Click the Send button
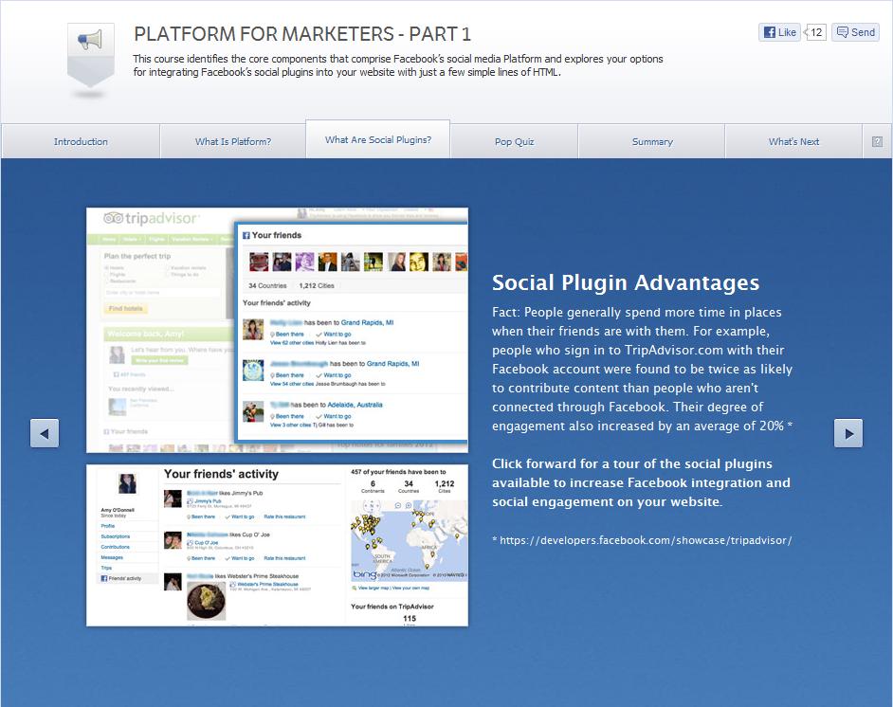The width and height of the screenshot is (893, 707). point(855,32)
